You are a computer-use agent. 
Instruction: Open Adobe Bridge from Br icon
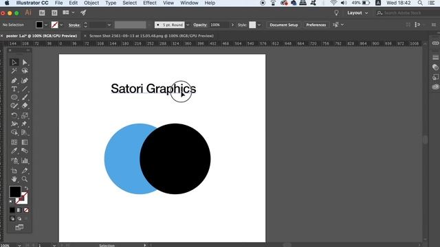[42, 13]
